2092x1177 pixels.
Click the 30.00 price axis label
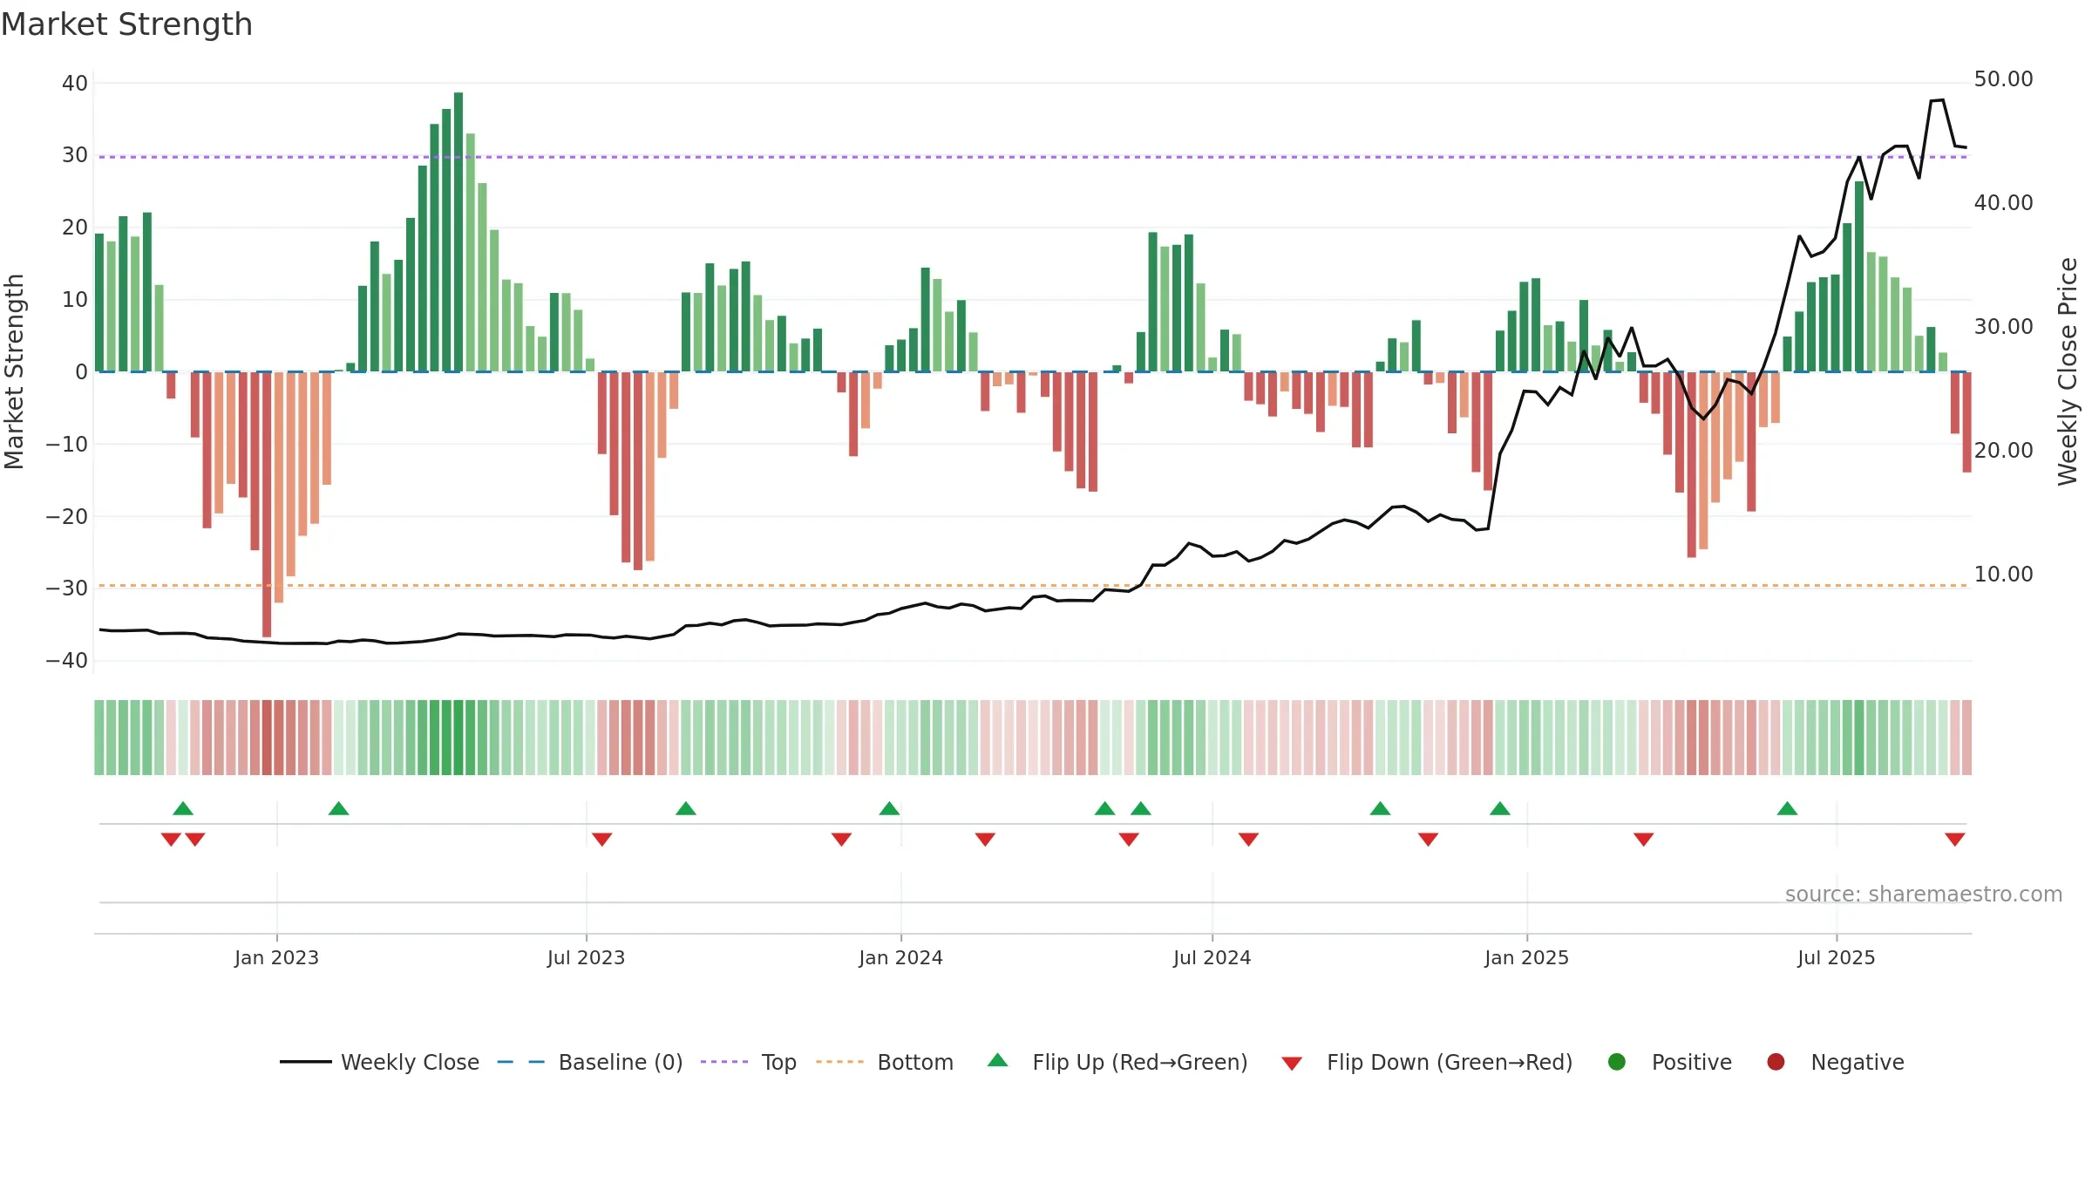coord(2003,327)
